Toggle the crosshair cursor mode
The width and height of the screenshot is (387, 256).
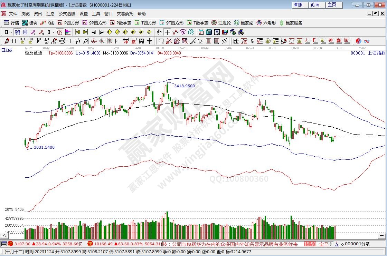tap(167, 32)
